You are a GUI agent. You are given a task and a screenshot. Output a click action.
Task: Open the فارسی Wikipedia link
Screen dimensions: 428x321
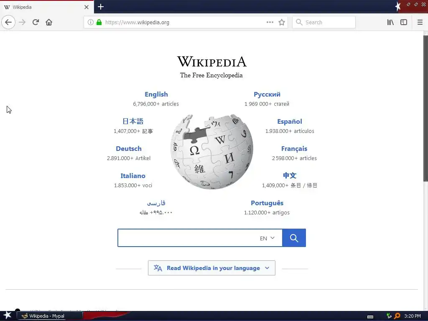[x=156, y=203]
